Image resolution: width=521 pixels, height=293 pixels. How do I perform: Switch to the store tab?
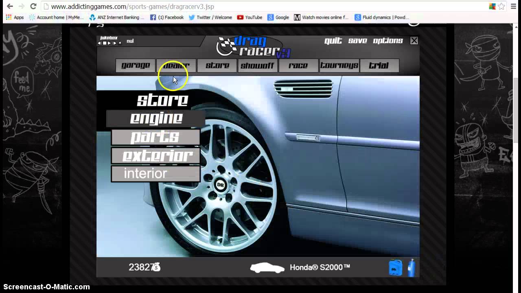pos(217,66)
